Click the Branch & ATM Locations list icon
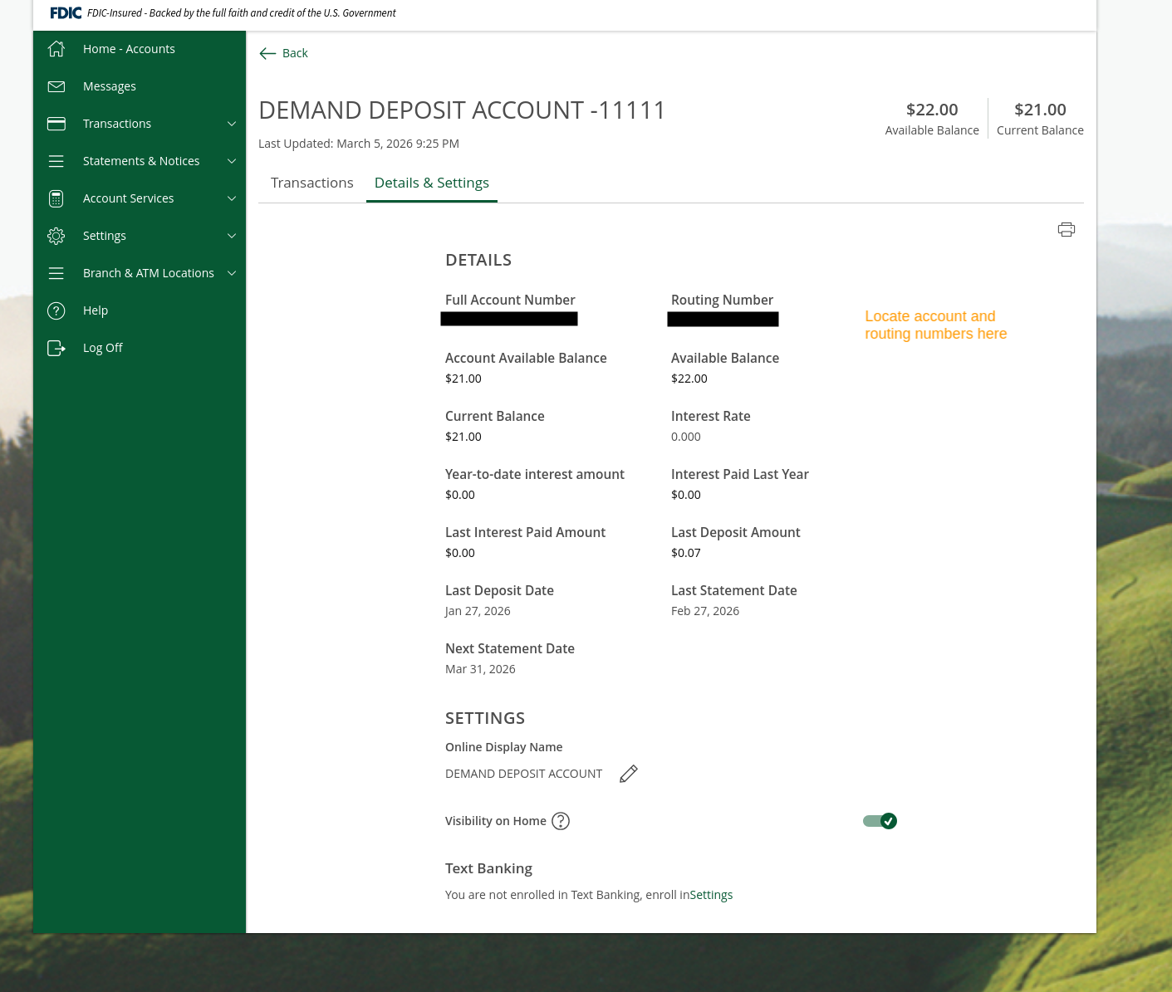The width and height of the screenshot is (1172, 992). point(56,273)
